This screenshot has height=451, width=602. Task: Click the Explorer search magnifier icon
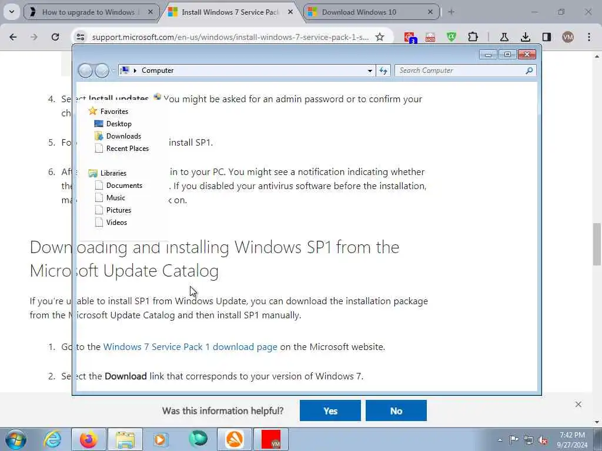tap(530, 70)
